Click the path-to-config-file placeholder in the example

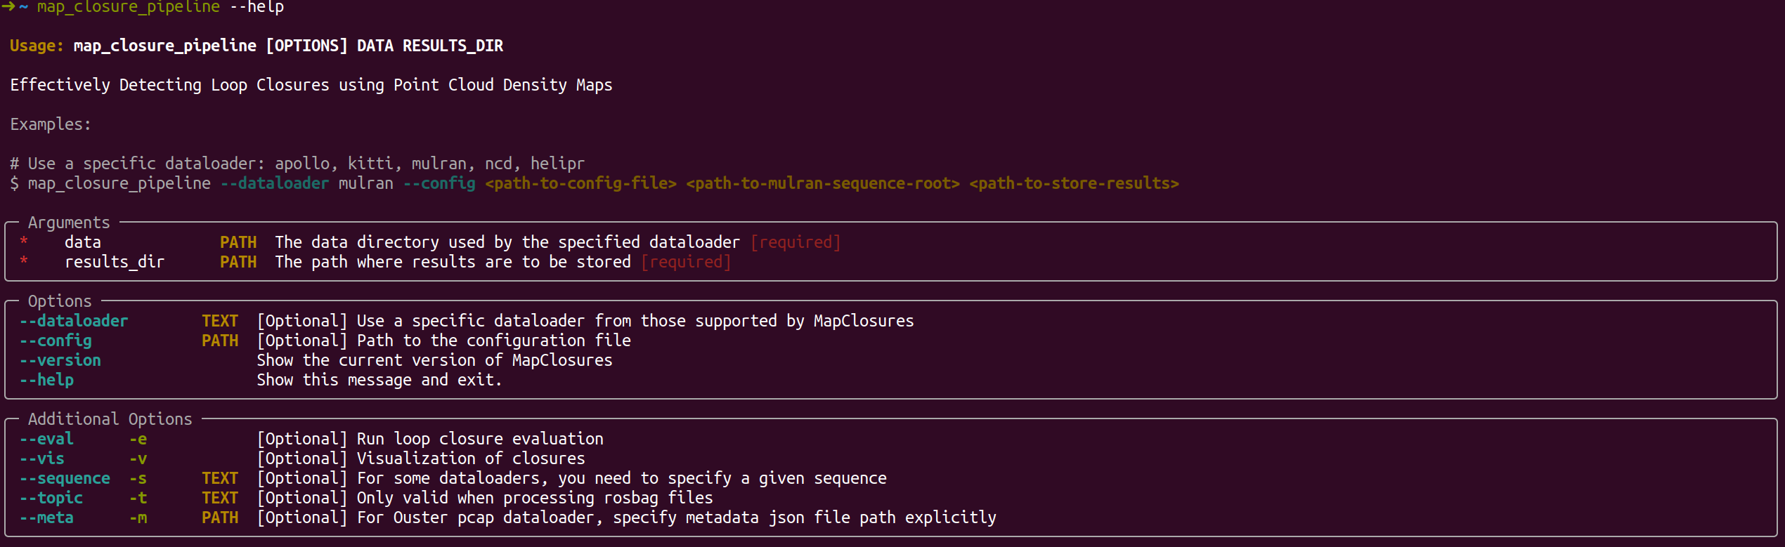(580, 183)
